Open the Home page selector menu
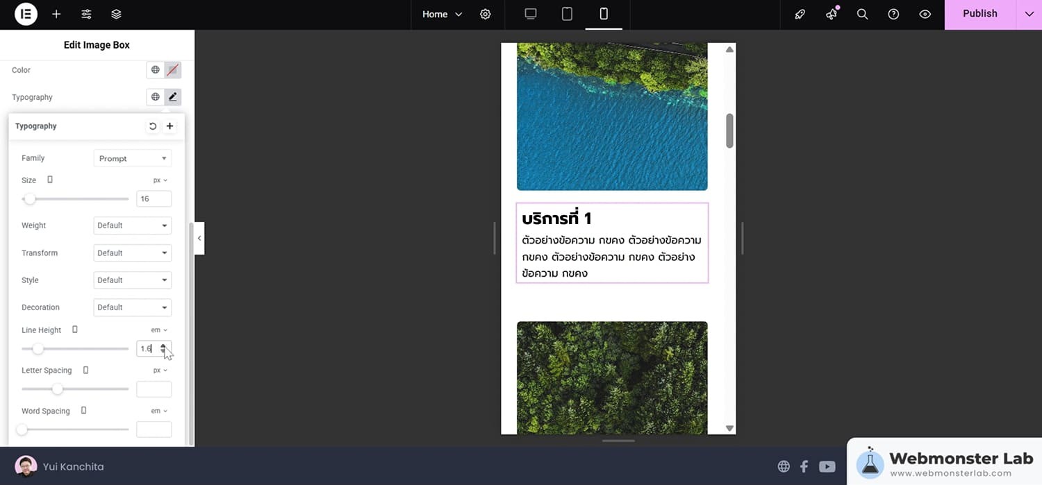1042x485 pixels. pos(442,15)
